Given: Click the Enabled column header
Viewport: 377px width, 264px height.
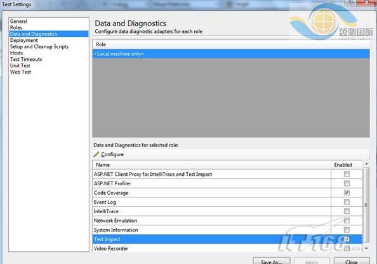Looking at the screenshot, I should [x=347, y=165].
